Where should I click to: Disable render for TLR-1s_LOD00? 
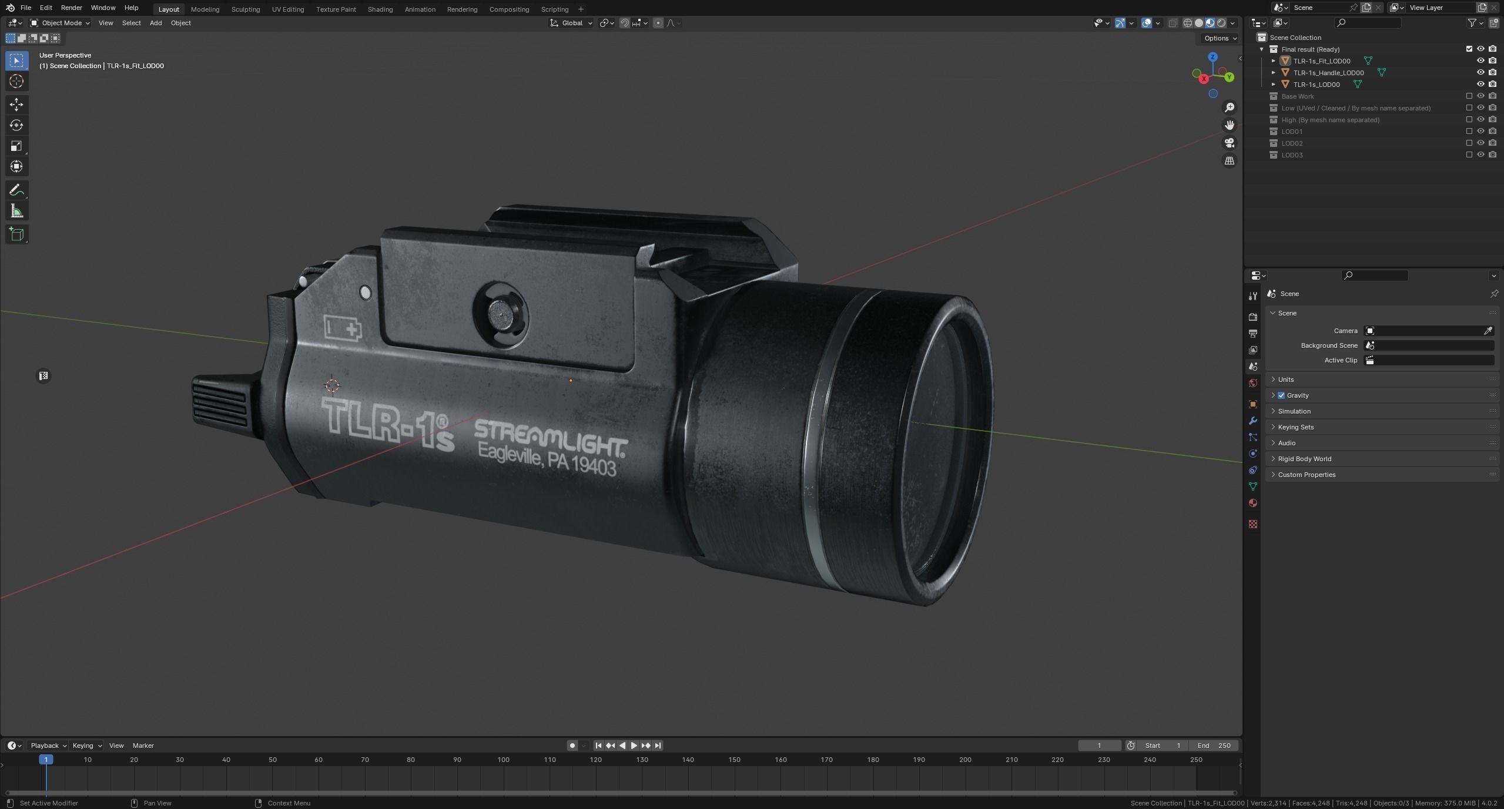[1493, 84]
